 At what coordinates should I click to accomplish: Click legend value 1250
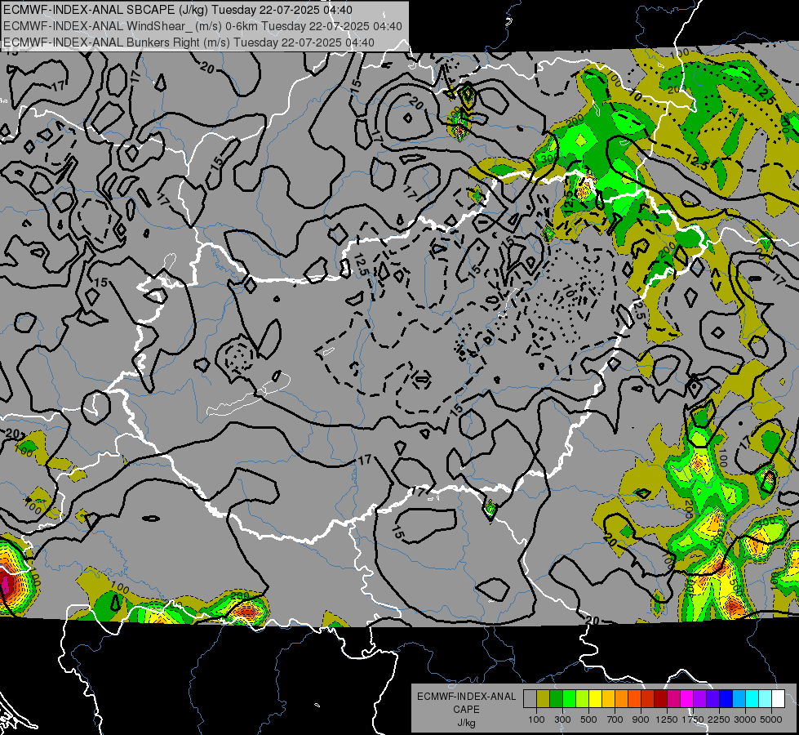coord(667,719)
